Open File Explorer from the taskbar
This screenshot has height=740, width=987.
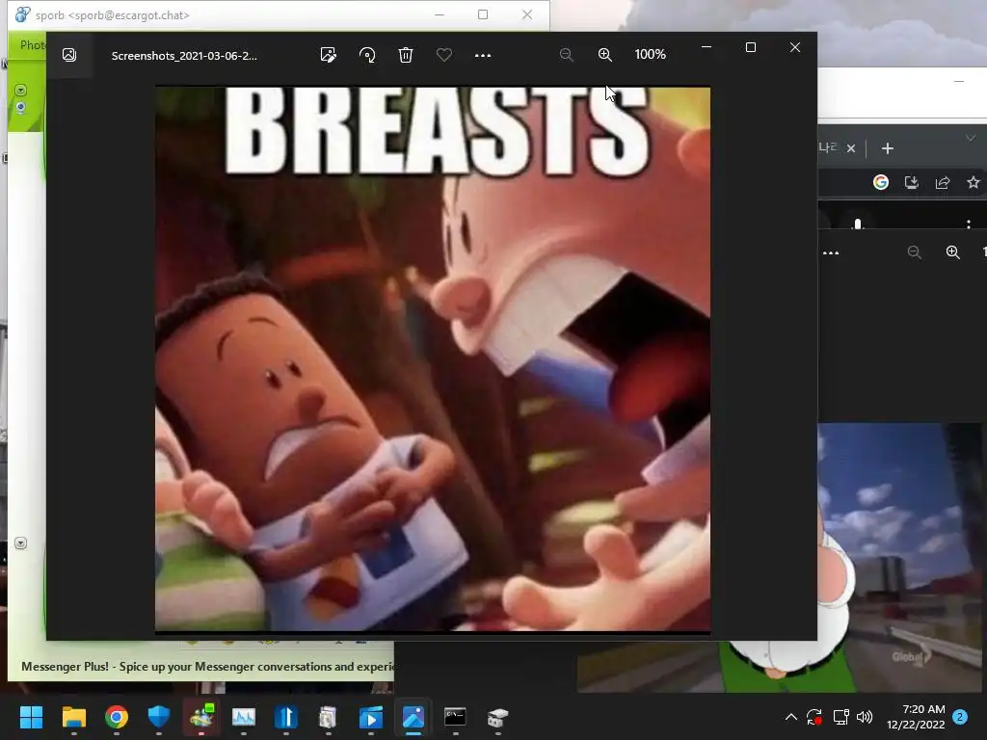tap(73, 717)
